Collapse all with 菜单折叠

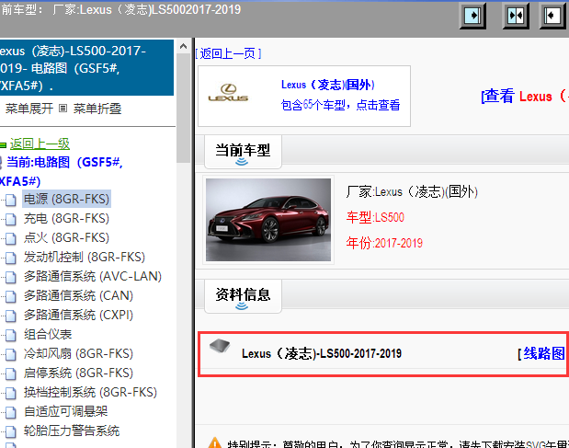[97, 109]
